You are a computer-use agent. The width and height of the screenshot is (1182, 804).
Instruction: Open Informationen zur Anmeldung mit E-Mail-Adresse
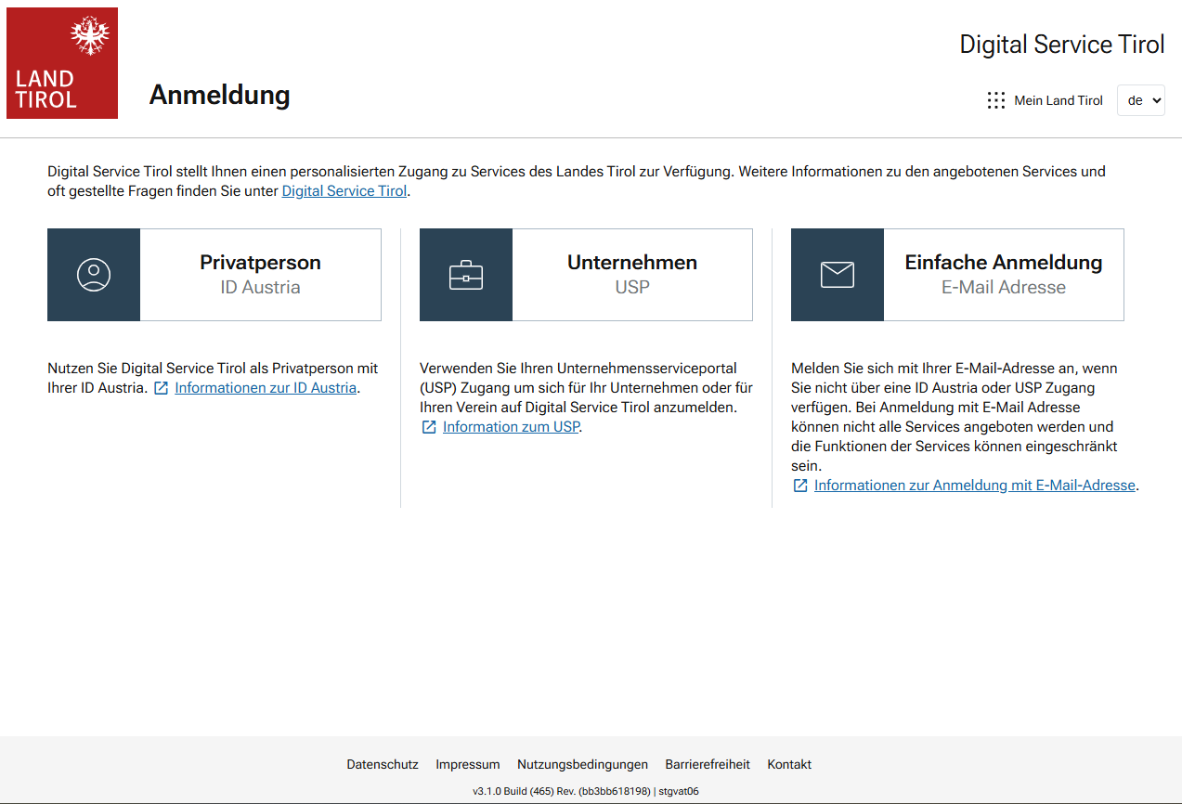tap(974, 486)
